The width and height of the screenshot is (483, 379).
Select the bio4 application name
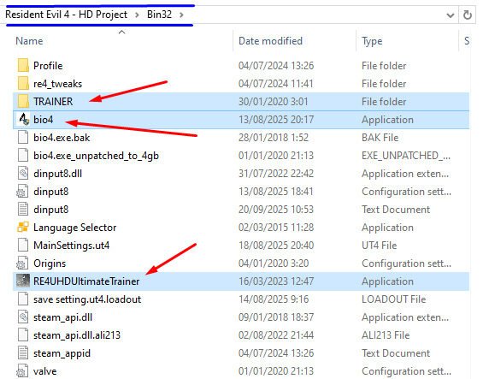coord(43,119)
